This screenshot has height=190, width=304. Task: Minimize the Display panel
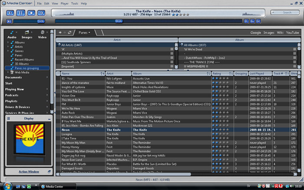click(x=50, y=119)
